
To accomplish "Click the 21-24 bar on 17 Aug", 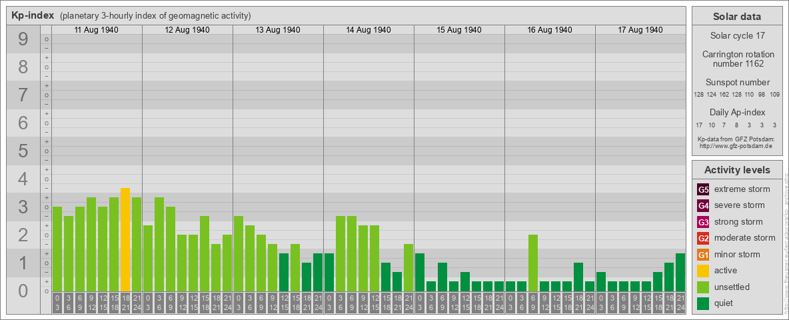I will pyautogui.click(x=680, y=272).
